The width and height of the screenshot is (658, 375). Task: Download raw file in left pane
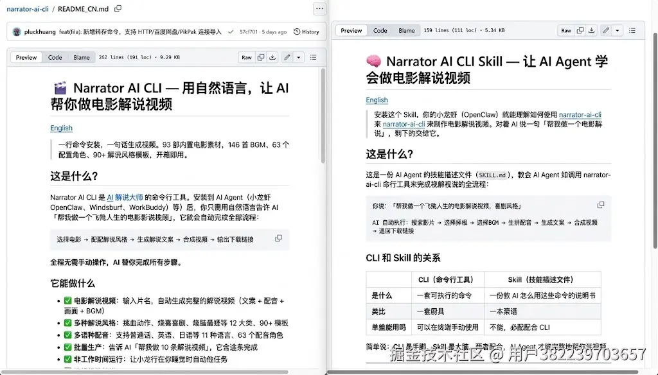click(x=272, y=57)
